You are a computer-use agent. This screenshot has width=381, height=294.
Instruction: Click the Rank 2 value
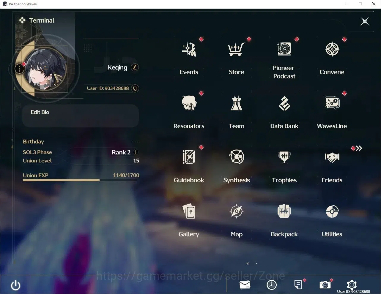click(121, 152)
